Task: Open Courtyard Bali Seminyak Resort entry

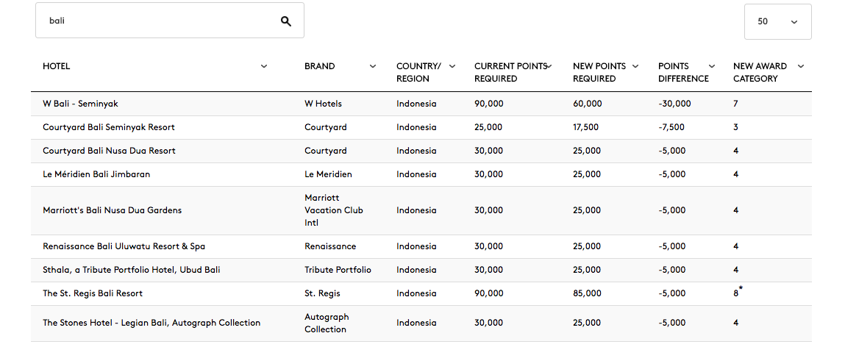Action: pos(109,128)
